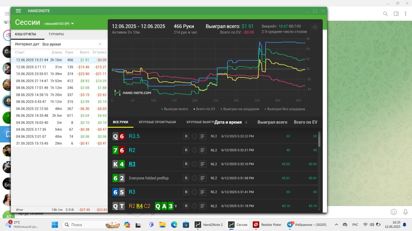412x231 pixels.
Task: Play the Q6 hand replay
Action: pyautogui.click(x=194, y=136)
